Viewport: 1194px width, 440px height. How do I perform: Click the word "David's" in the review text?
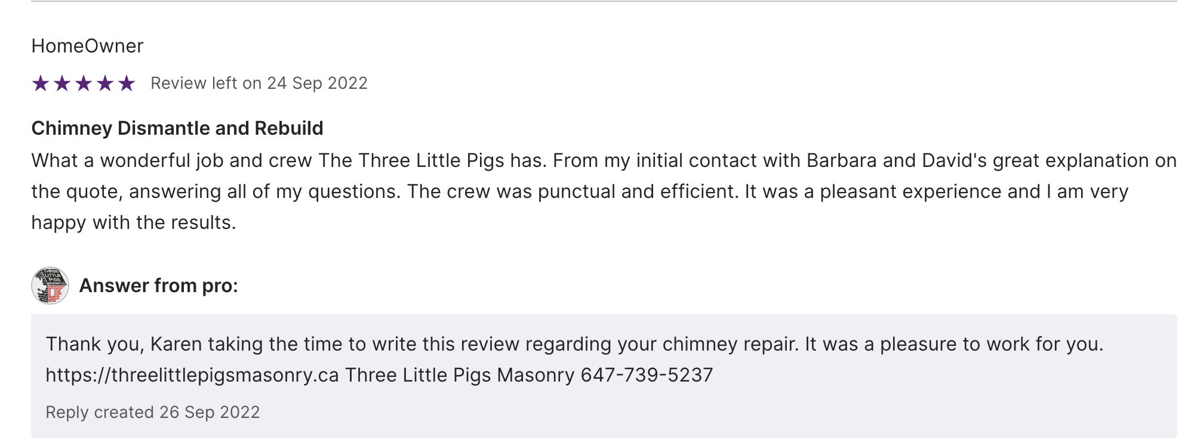click(x=954, y=160)
